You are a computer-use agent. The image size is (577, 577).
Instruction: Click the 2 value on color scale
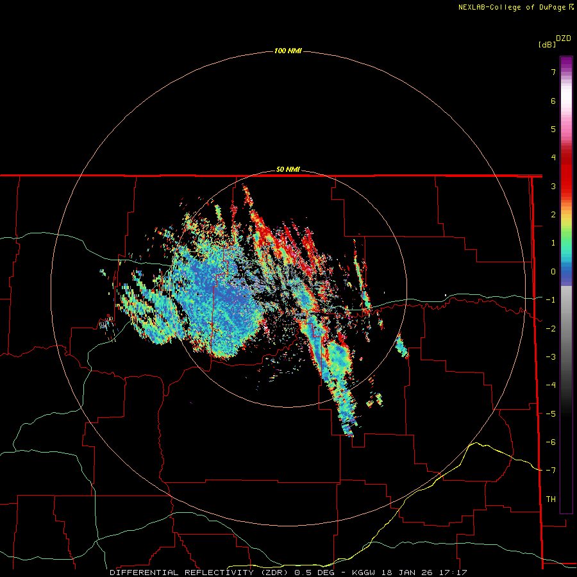(553, 215)
